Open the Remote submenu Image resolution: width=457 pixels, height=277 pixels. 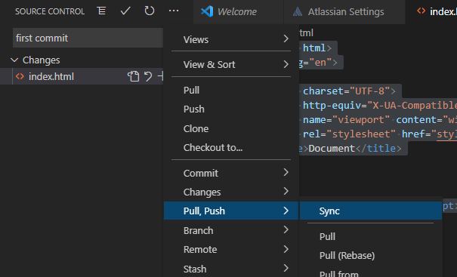point(231,249)
